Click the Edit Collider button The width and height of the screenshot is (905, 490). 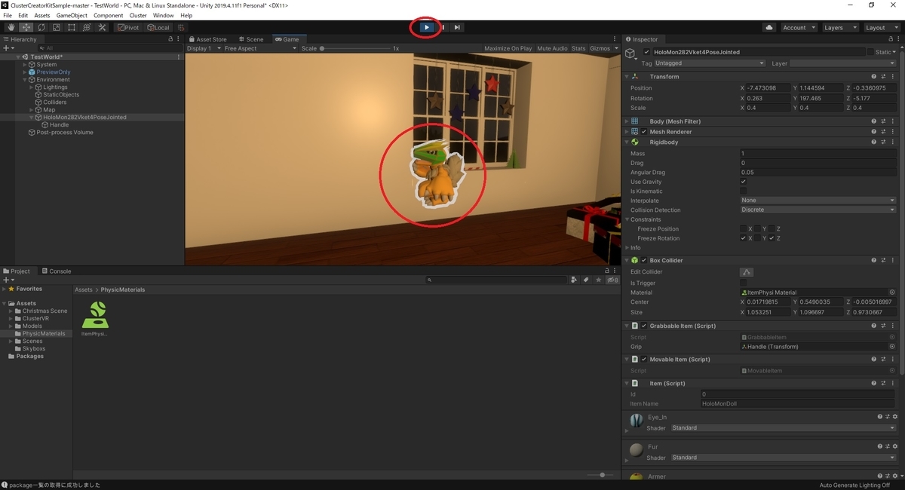pos(747,272)
